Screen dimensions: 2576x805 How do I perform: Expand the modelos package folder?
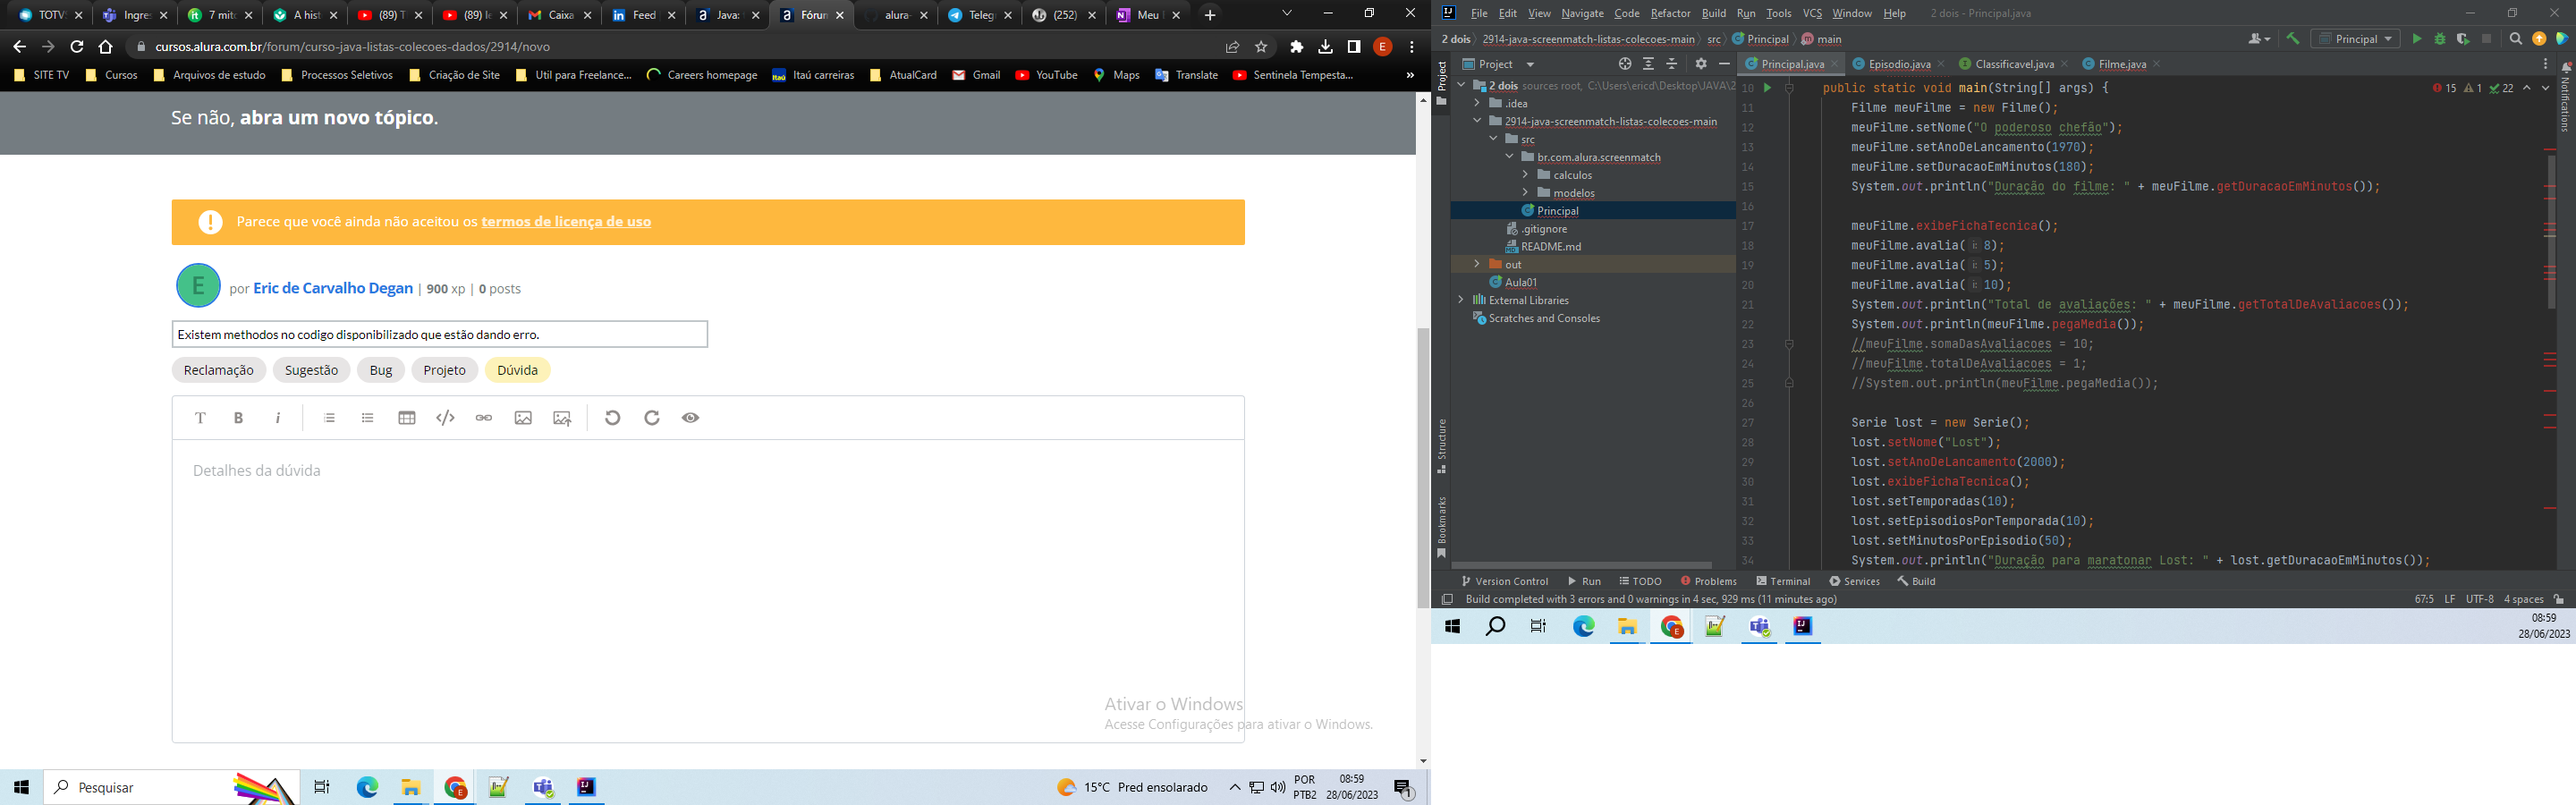[x=1525, y=193]
